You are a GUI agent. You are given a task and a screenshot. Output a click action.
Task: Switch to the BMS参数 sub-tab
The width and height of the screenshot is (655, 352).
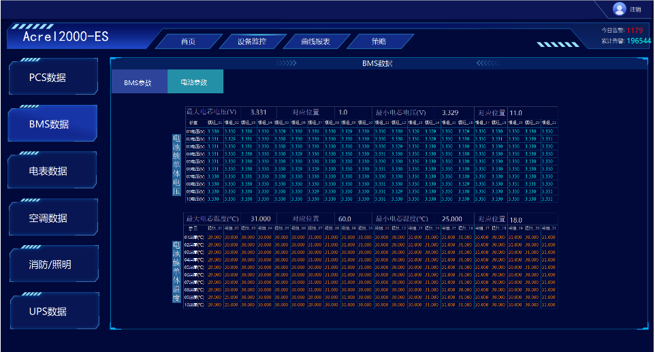click(140, 82)
